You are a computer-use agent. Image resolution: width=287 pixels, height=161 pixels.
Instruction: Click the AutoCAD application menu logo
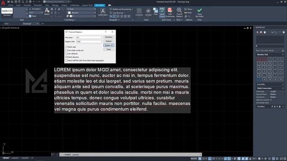pyautogui.click(x=3, y=3)
